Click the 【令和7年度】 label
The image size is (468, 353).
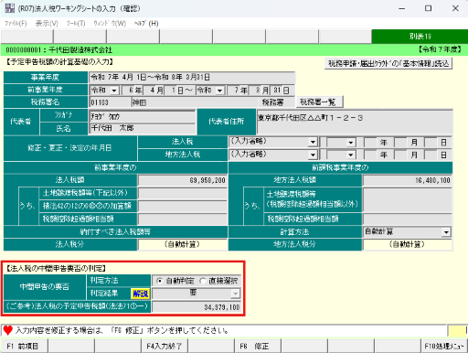point(440,49)
